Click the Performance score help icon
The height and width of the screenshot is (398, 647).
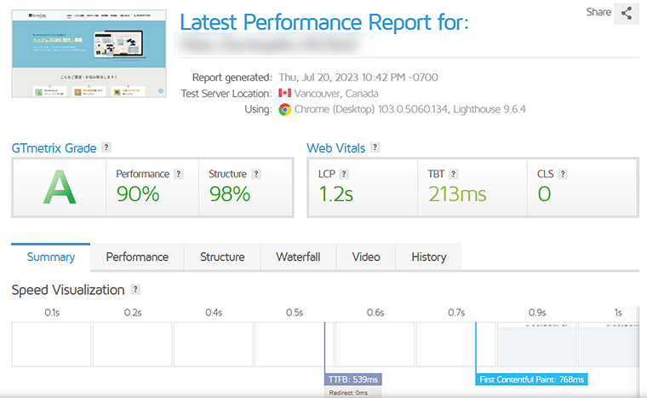point(178,174)
